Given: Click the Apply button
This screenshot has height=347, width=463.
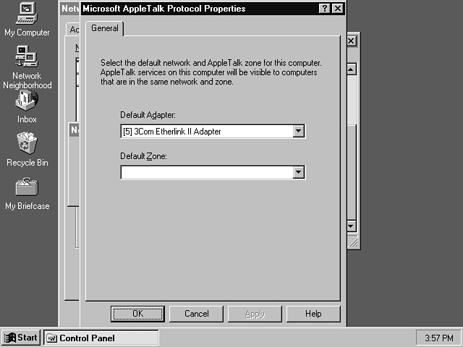Looking at the screenshot, I should click(x=255, y=314).
